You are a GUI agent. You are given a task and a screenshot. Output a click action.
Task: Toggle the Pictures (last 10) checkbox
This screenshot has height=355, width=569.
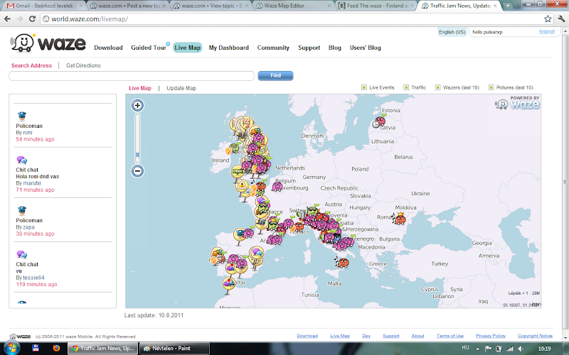tap(491, 87)
